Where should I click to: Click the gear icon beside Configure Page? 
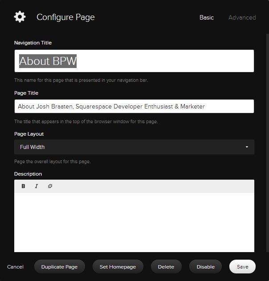(20, 17)
